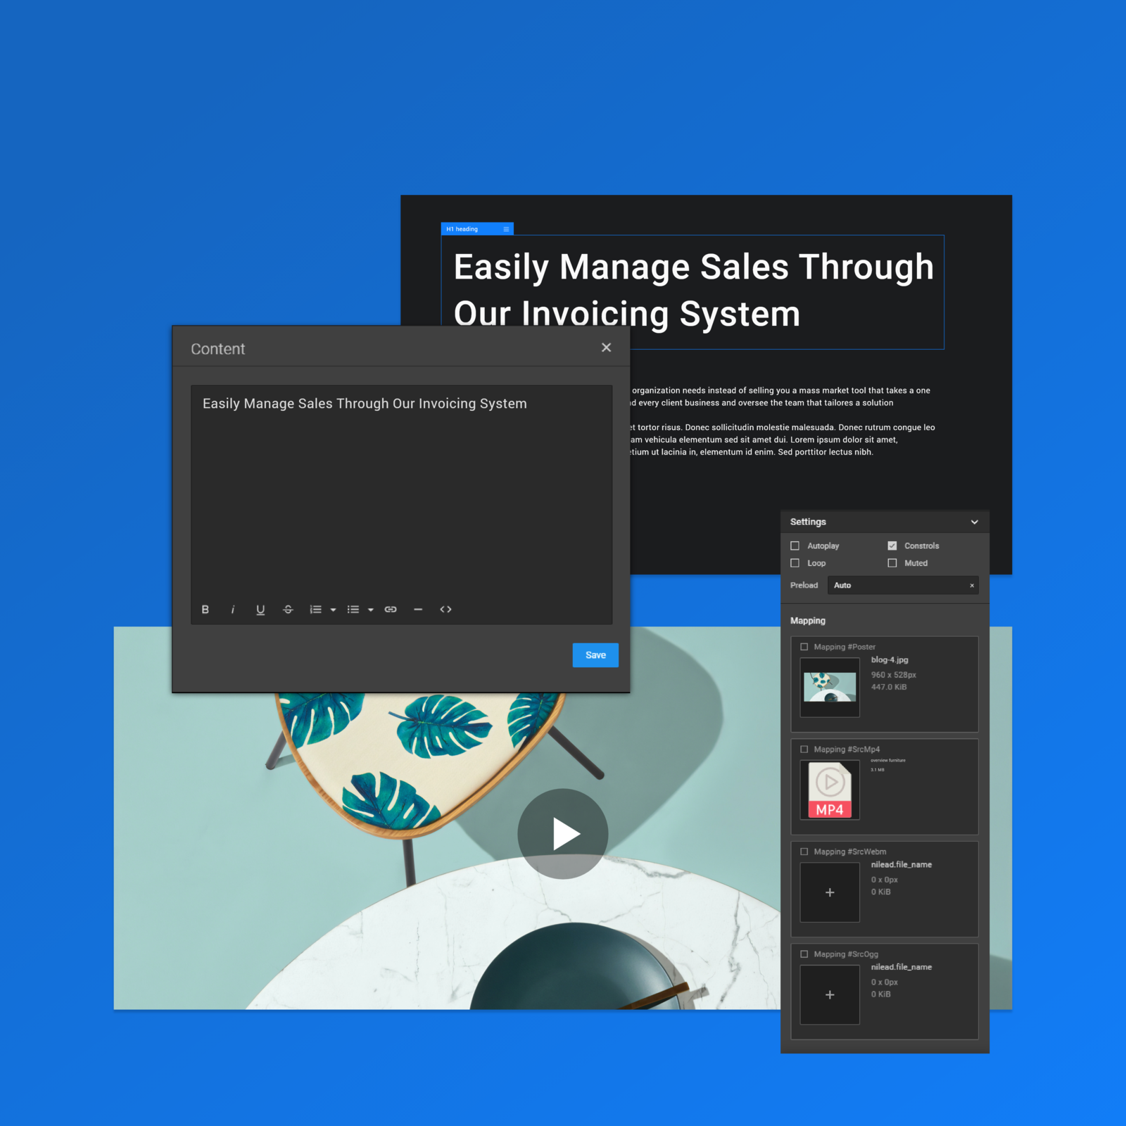Open numbered list style dropdown arrow
This screenshot has width=1126, height=1126.
pyautogui.click(x=334, y=610)
